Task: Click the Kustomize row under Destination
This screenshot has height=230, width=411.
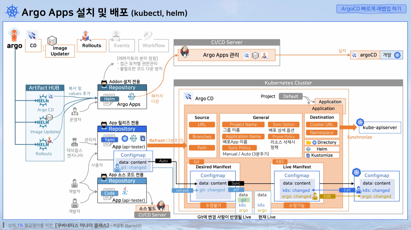Action: (322, 155)
